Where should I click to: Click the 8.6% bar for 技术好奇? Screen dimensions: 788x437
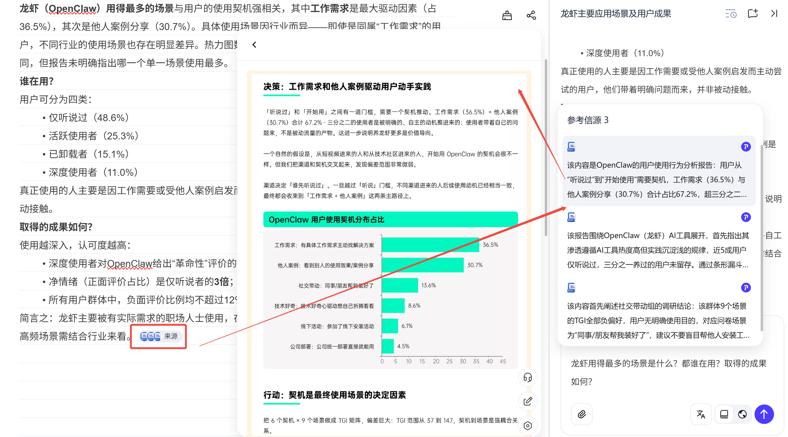tap(393, 306)
